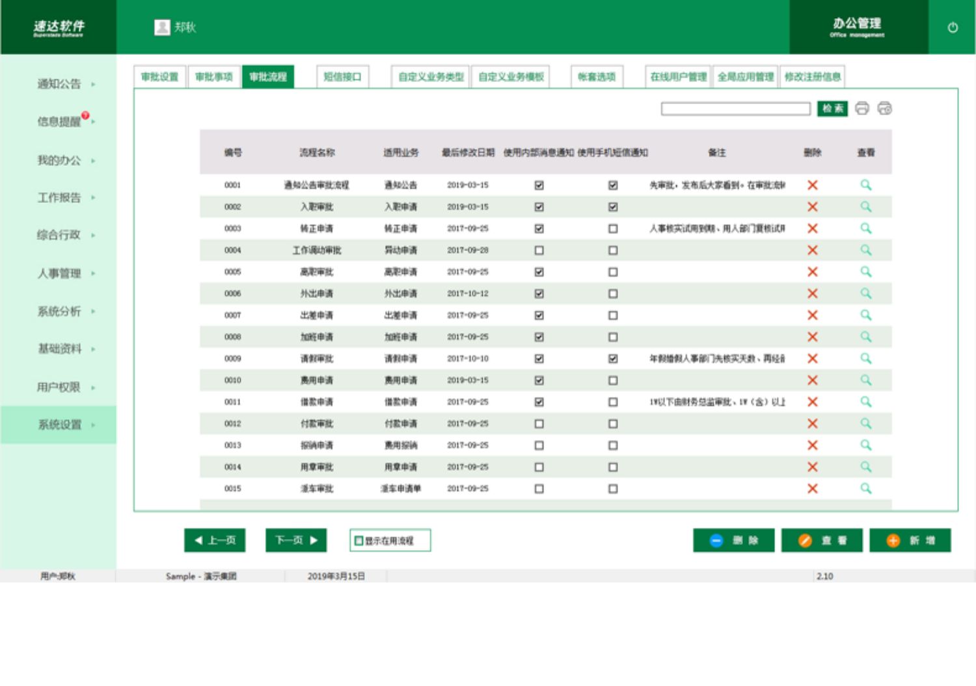976x686 pixels.
Task: Open details of row 0006 外出申请 via magnifier
Action: tap(866, 294)
